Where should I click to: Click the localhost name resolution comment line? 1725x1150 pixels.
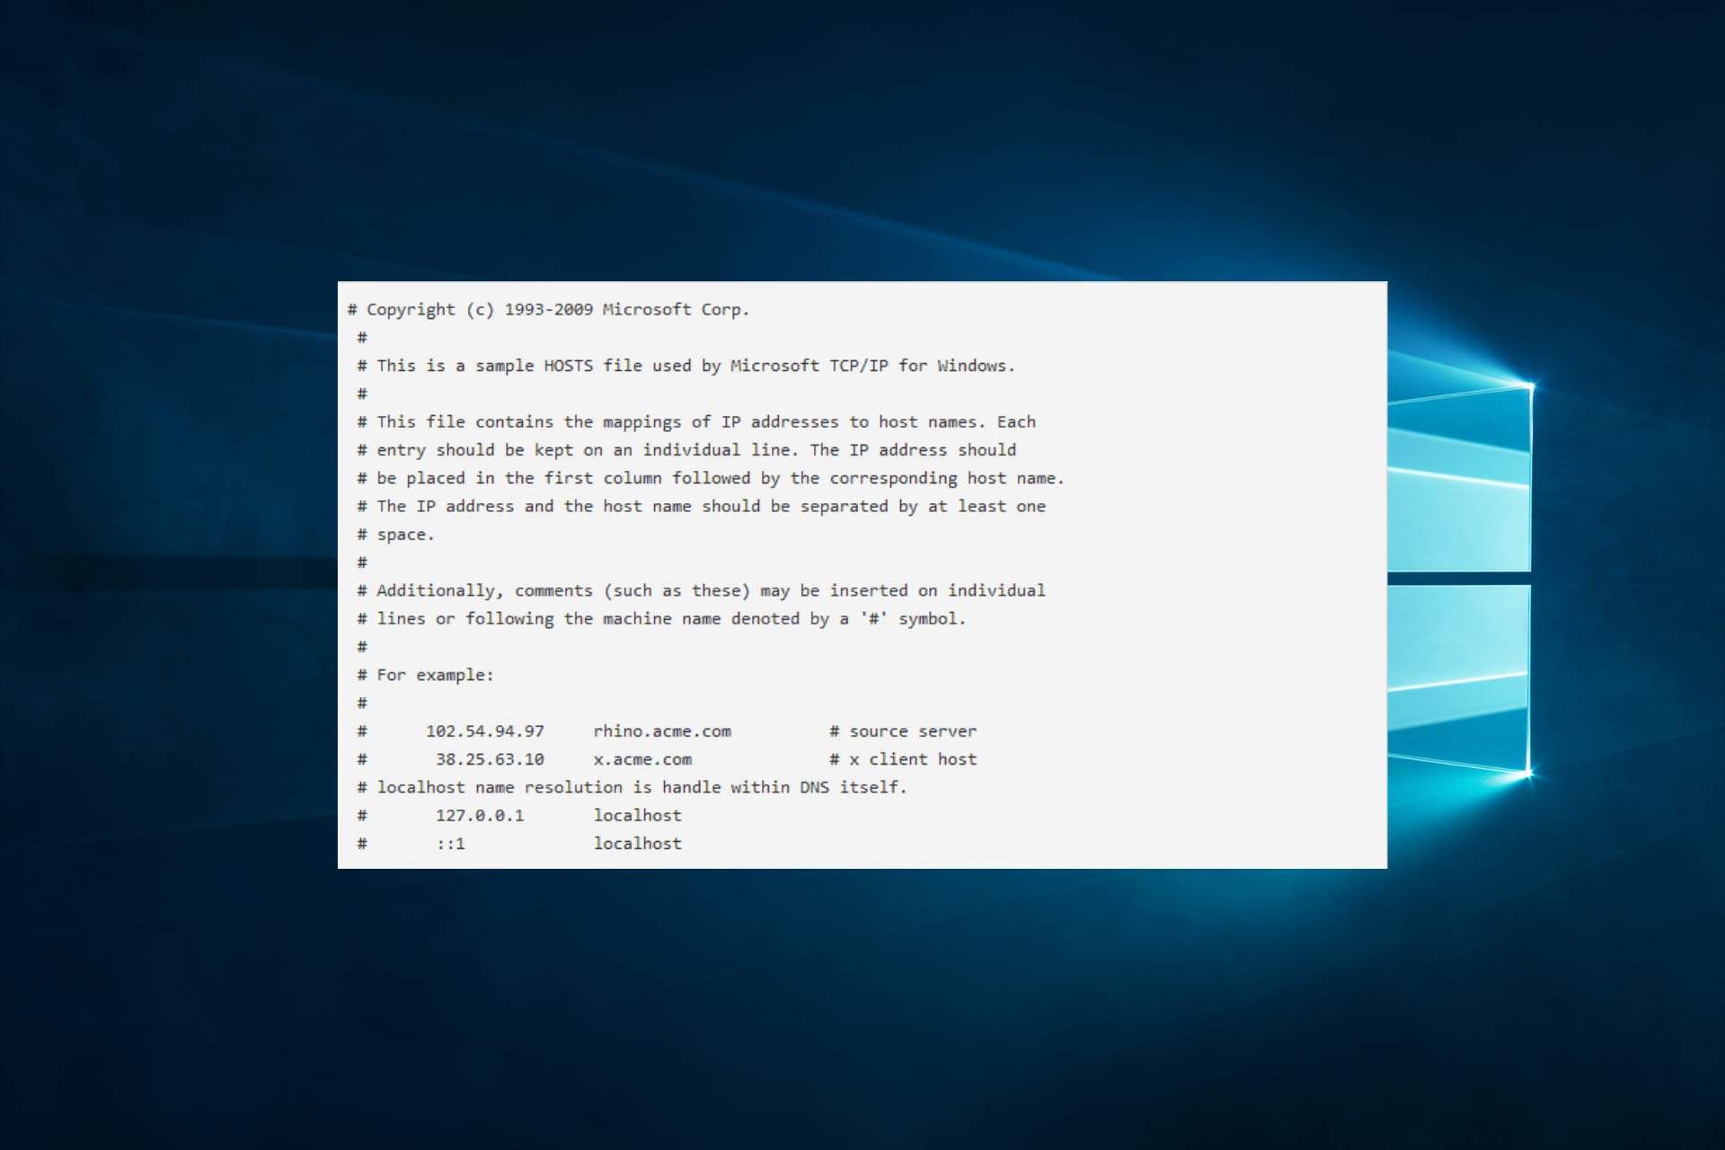tap(632, 787)
